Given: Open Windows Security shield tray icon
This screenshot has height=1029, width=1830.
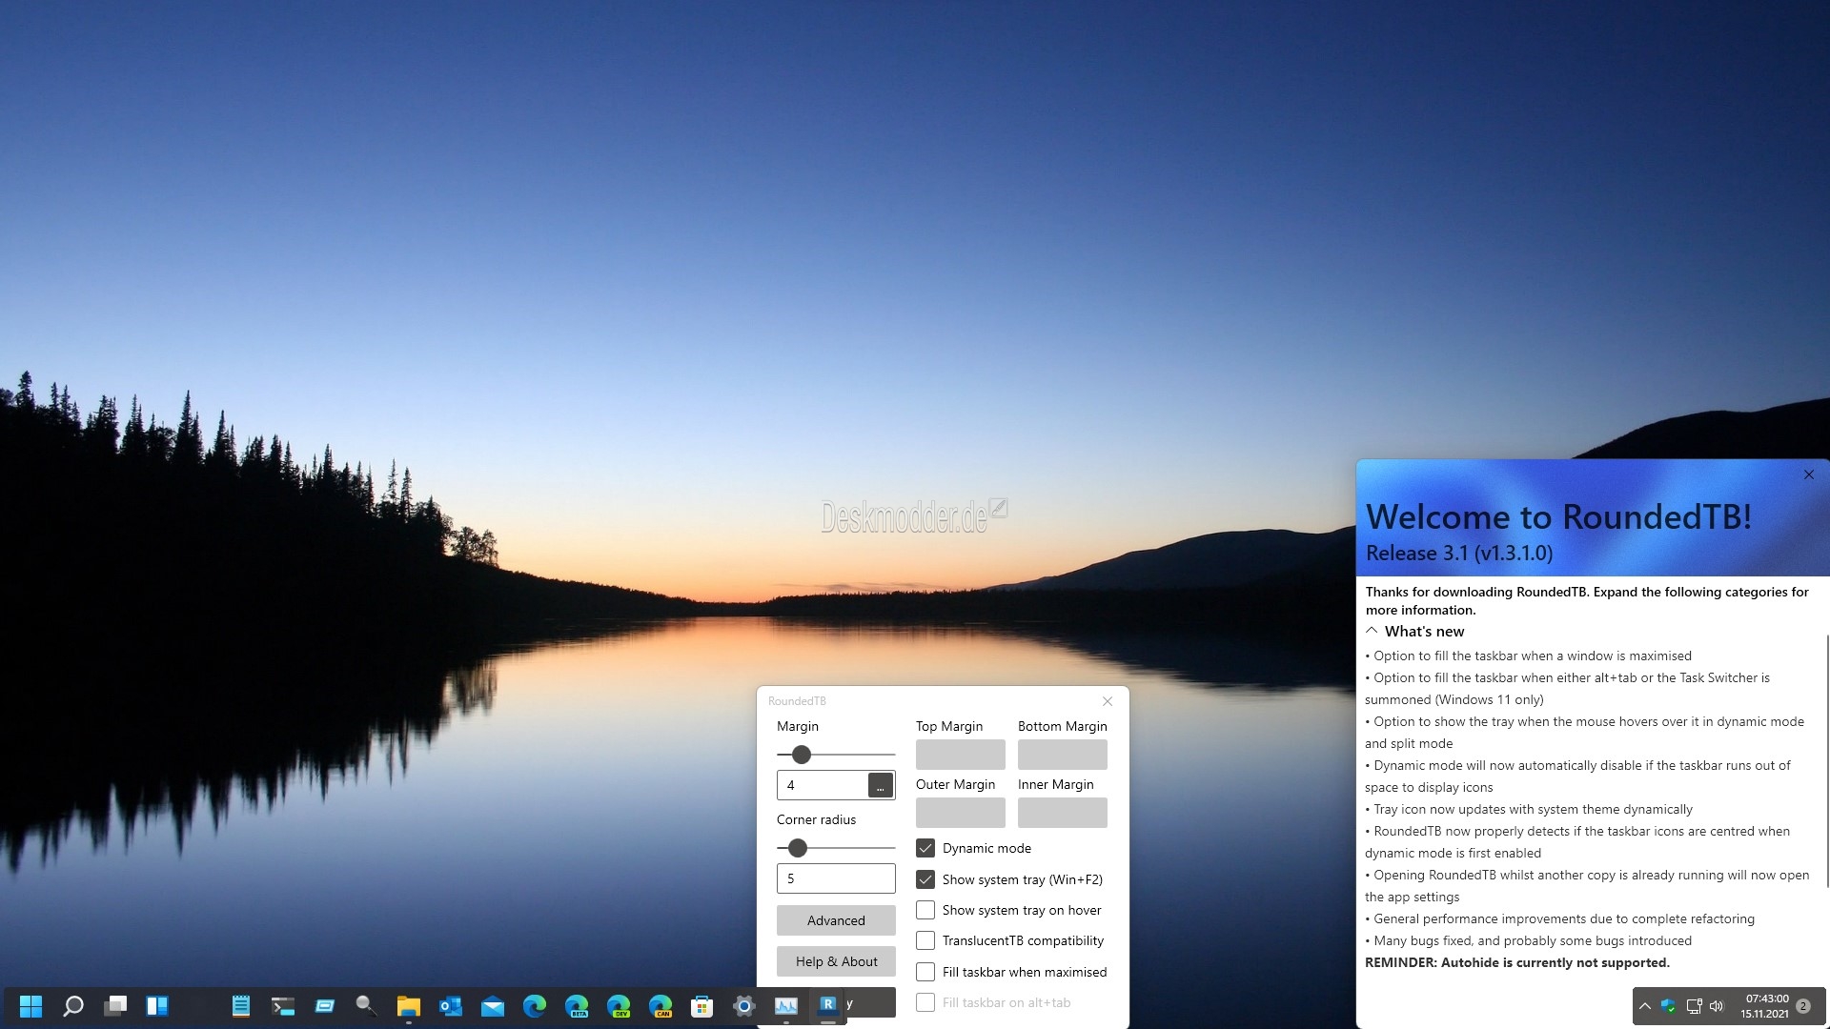Looking at the screenshot, I should pyautogui.click(x=1668, y=1006).
